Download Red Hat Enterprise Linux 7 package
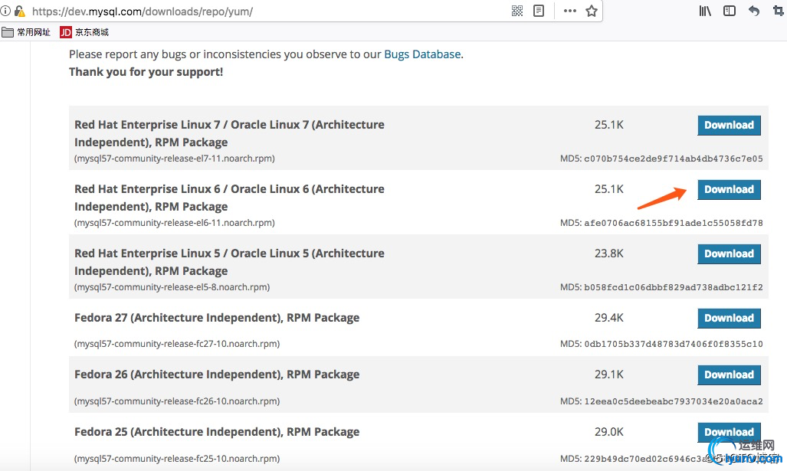The width and height of the screenshot is (787, 471). click(729, 126)
